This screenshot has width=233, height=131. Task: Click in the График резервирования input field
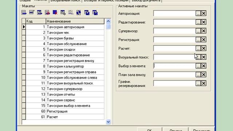click(x=174, y=83)
